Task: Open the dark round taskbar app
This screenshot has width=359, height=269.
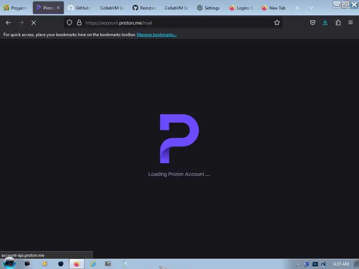Action: click(61, 264)
